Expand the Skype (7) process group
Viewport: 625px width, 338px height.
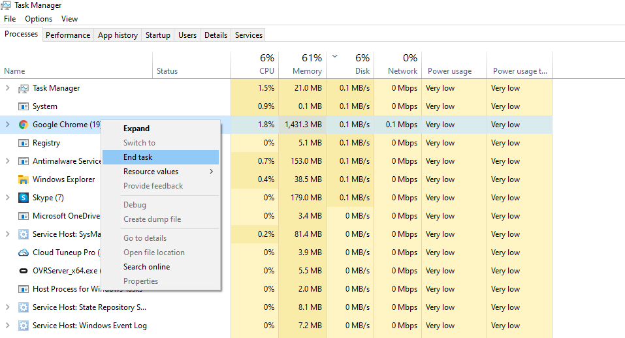(x=8, y=198)
